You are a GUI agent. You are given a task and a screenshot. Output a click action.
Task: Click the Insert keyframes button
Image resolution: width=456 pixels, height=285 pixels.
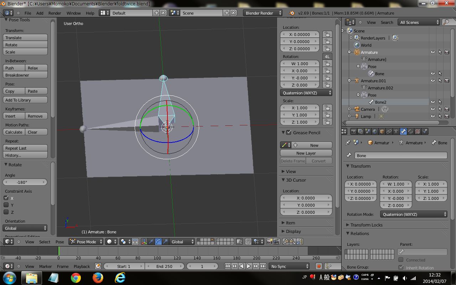tap(14, 116)
